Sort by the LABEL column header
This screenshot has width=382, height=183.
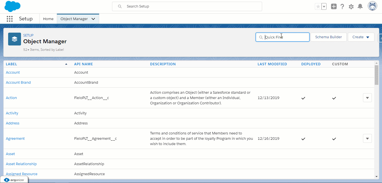pos(11,64)
